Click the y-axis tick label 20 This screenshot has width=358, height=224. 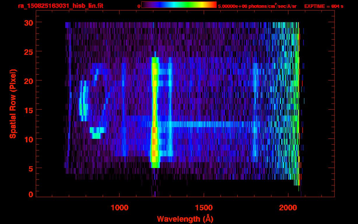(x=28, y=81)
